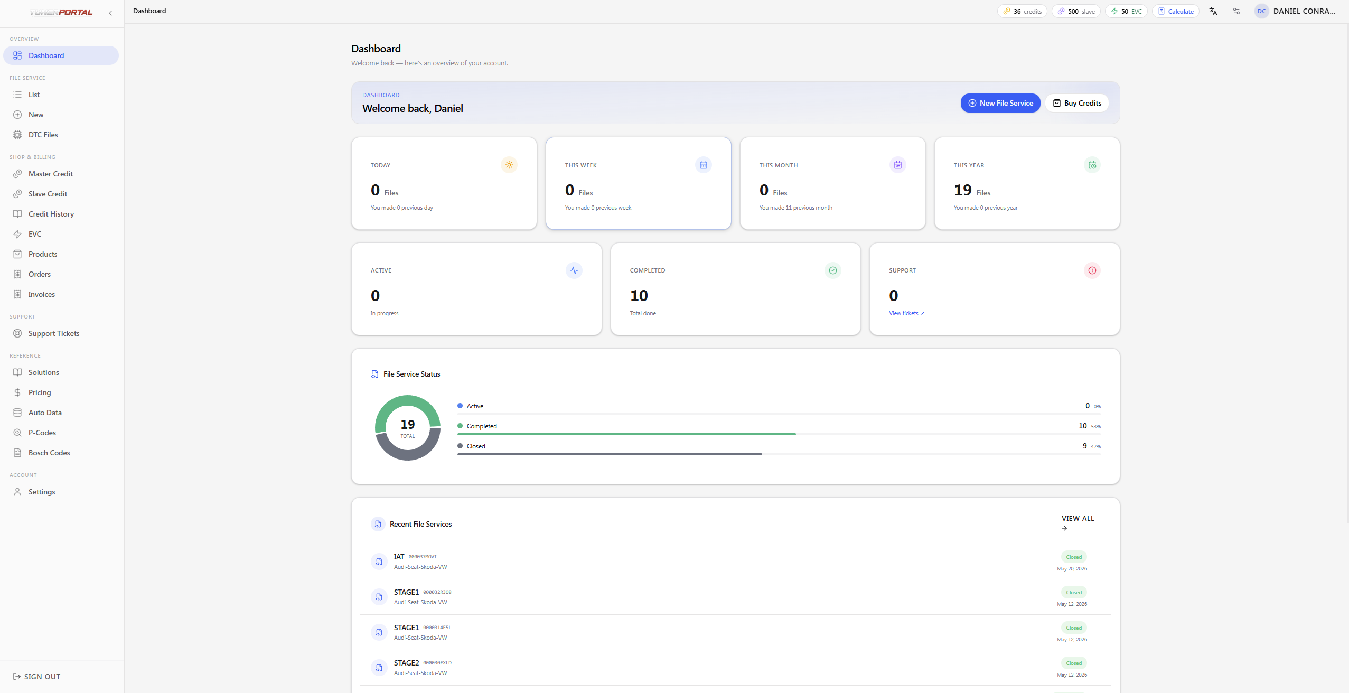
Task: Click the donut chart showing 19 total
Action: (x=408, y=428)
